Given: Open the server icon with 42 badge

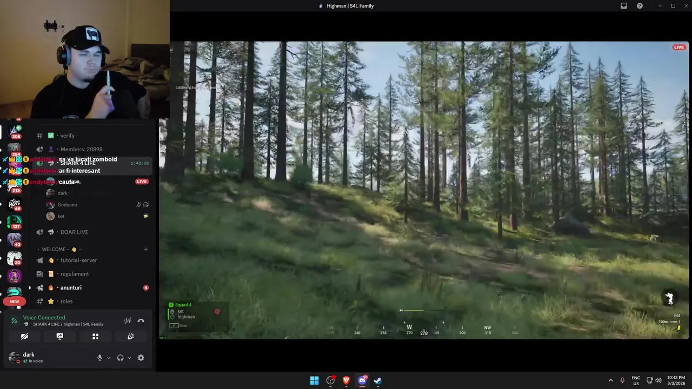Looking at the screenshot, I should (x=15, y=239).
